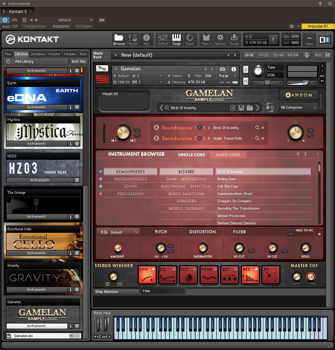Adjust the VELO TO HC slider
335x350 pixels.
pyautogui.click(x=307, y=234)
